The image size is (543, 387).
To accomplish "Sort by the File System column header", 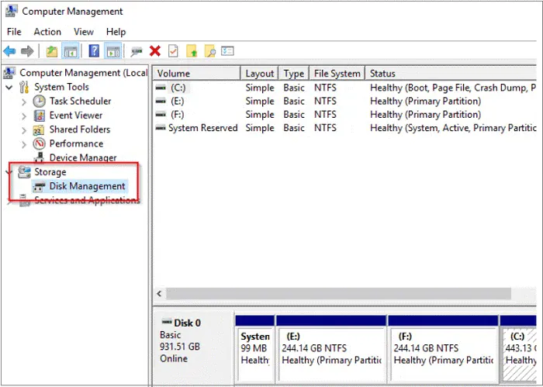I will point(337,74).
